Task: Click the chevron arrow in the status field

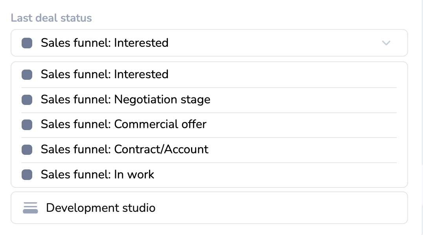Action: point(386,43)
